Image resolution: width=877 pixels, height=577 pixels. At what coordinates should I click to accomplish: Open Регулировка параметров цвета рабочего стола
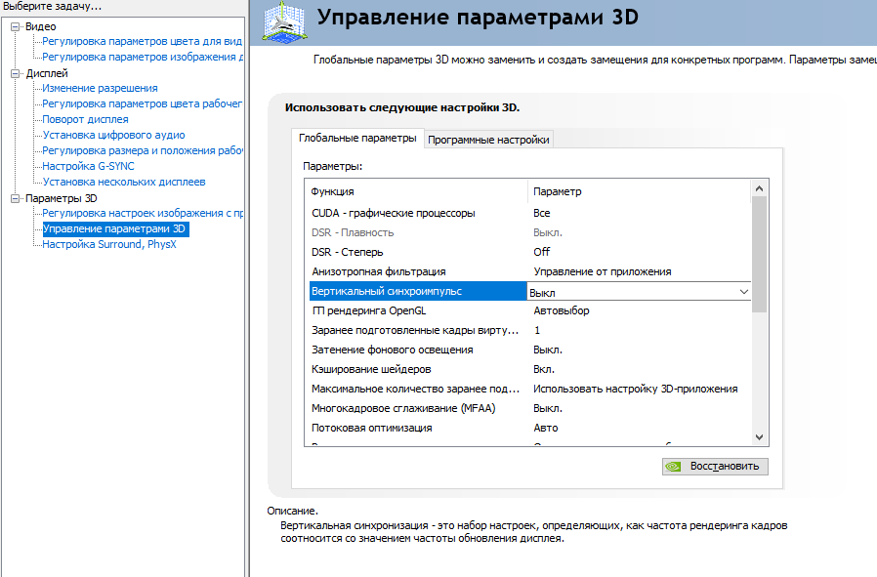click(x=142, y=104)
